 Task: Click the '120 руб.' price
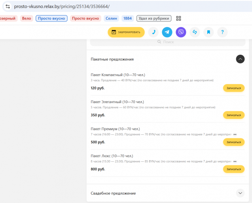pos(98,88)
